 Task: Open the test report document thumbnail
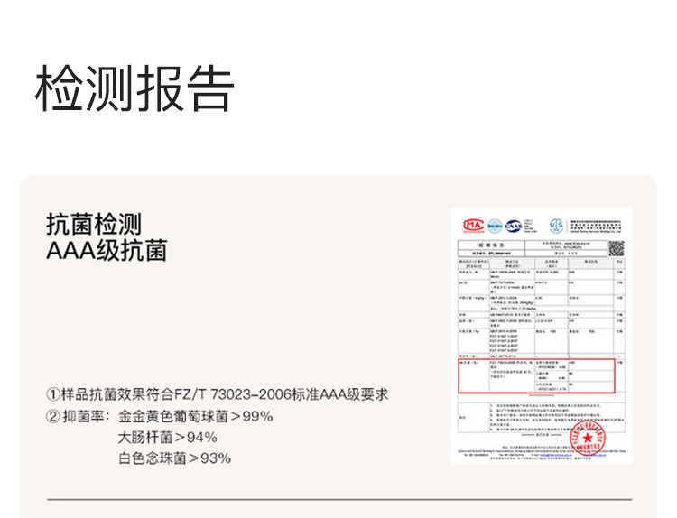point(542,335)
